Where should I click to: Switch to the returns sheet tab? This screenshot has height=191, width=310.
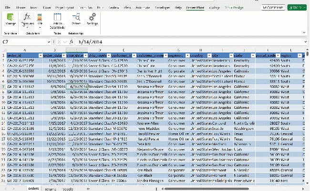tap(51, 189)
